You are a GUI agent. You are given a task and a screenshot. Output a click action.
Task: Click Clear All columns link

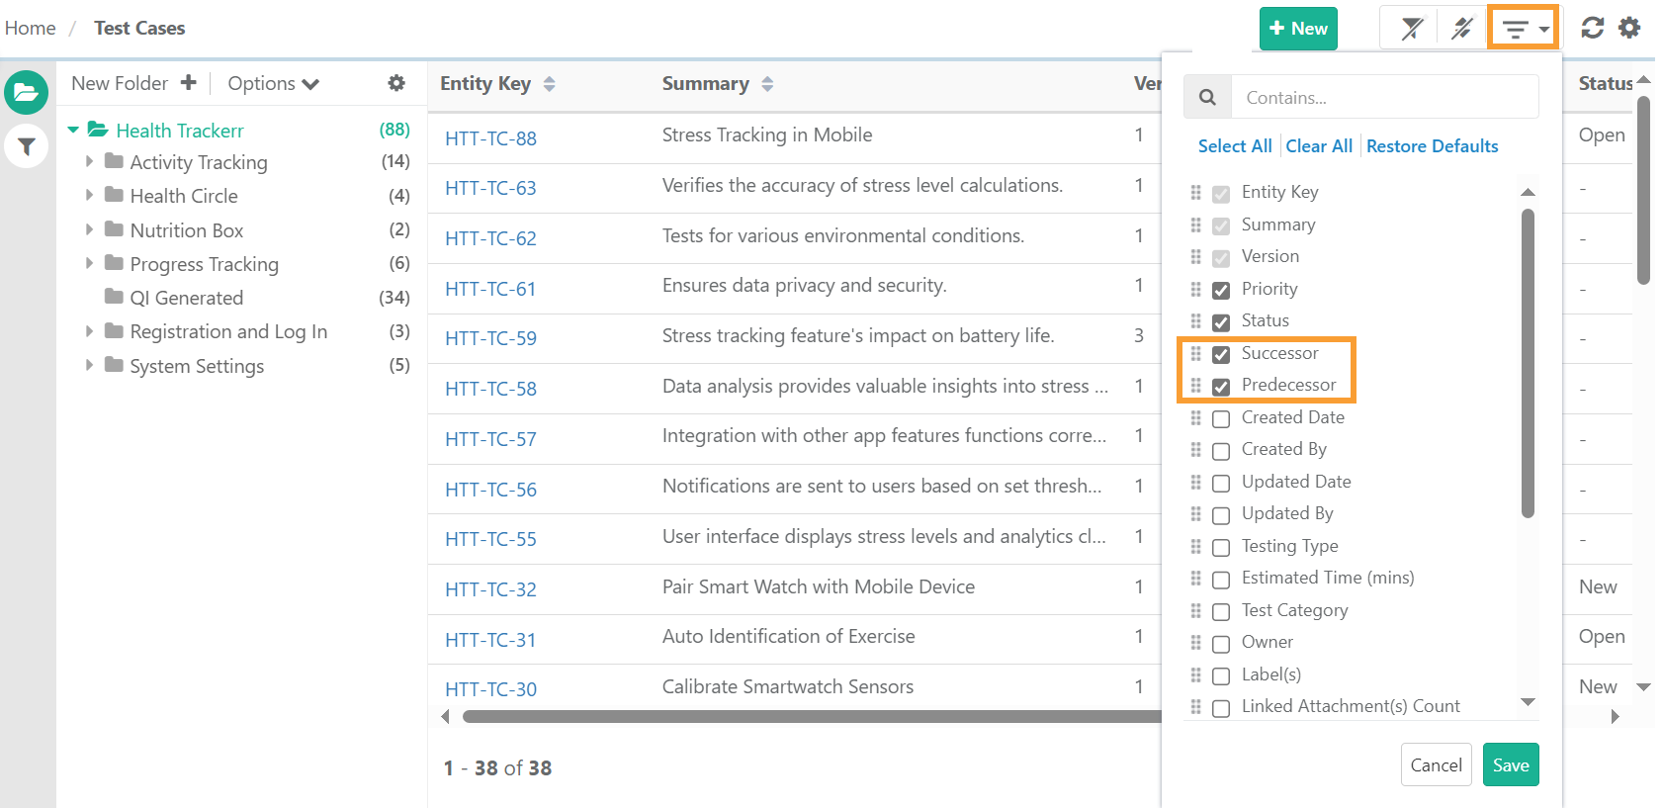1319,146
